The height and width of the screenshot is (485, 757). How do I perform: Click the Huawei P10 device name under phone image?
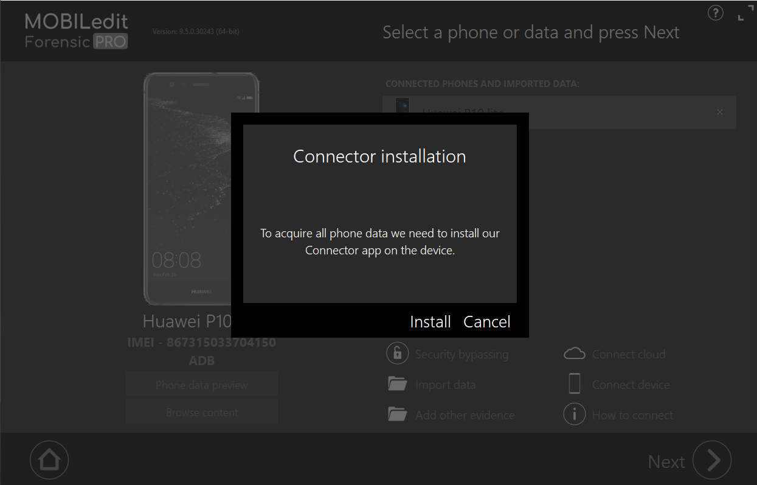187,321
